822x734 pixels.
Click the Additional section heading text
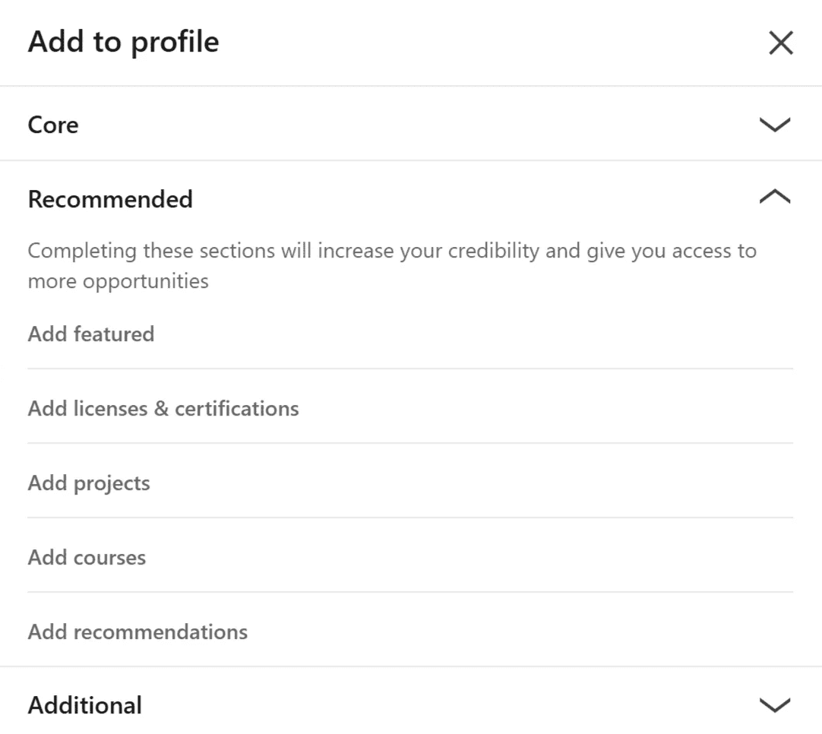point(85,705)
